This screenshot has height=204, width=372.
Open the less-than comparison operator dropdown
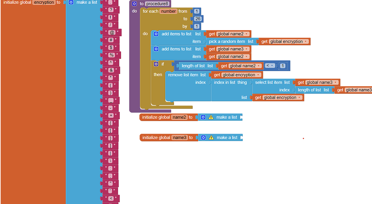pos(270,66)
